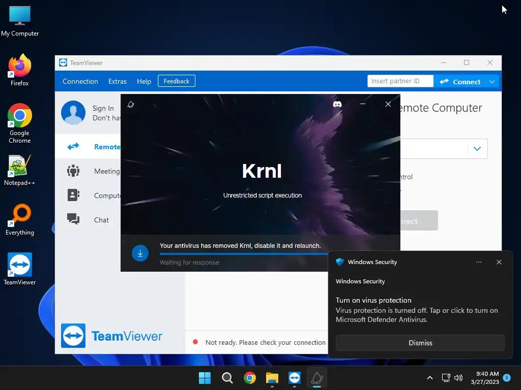Image resolution: width=521 pixels, height=390 pixels.
Task: Click the 'Waiting for response' text
Action: point(189,263)
